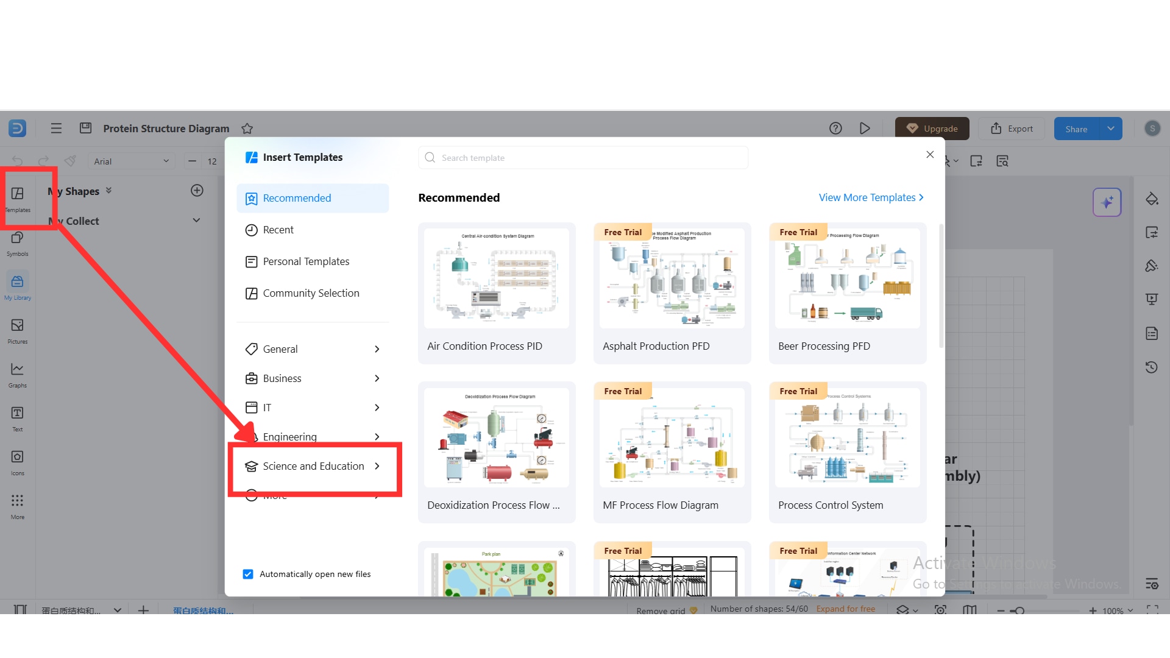
Task: Click the AI assistant sparkle icon on the canvas
Action: click(x=1107, y=202)
